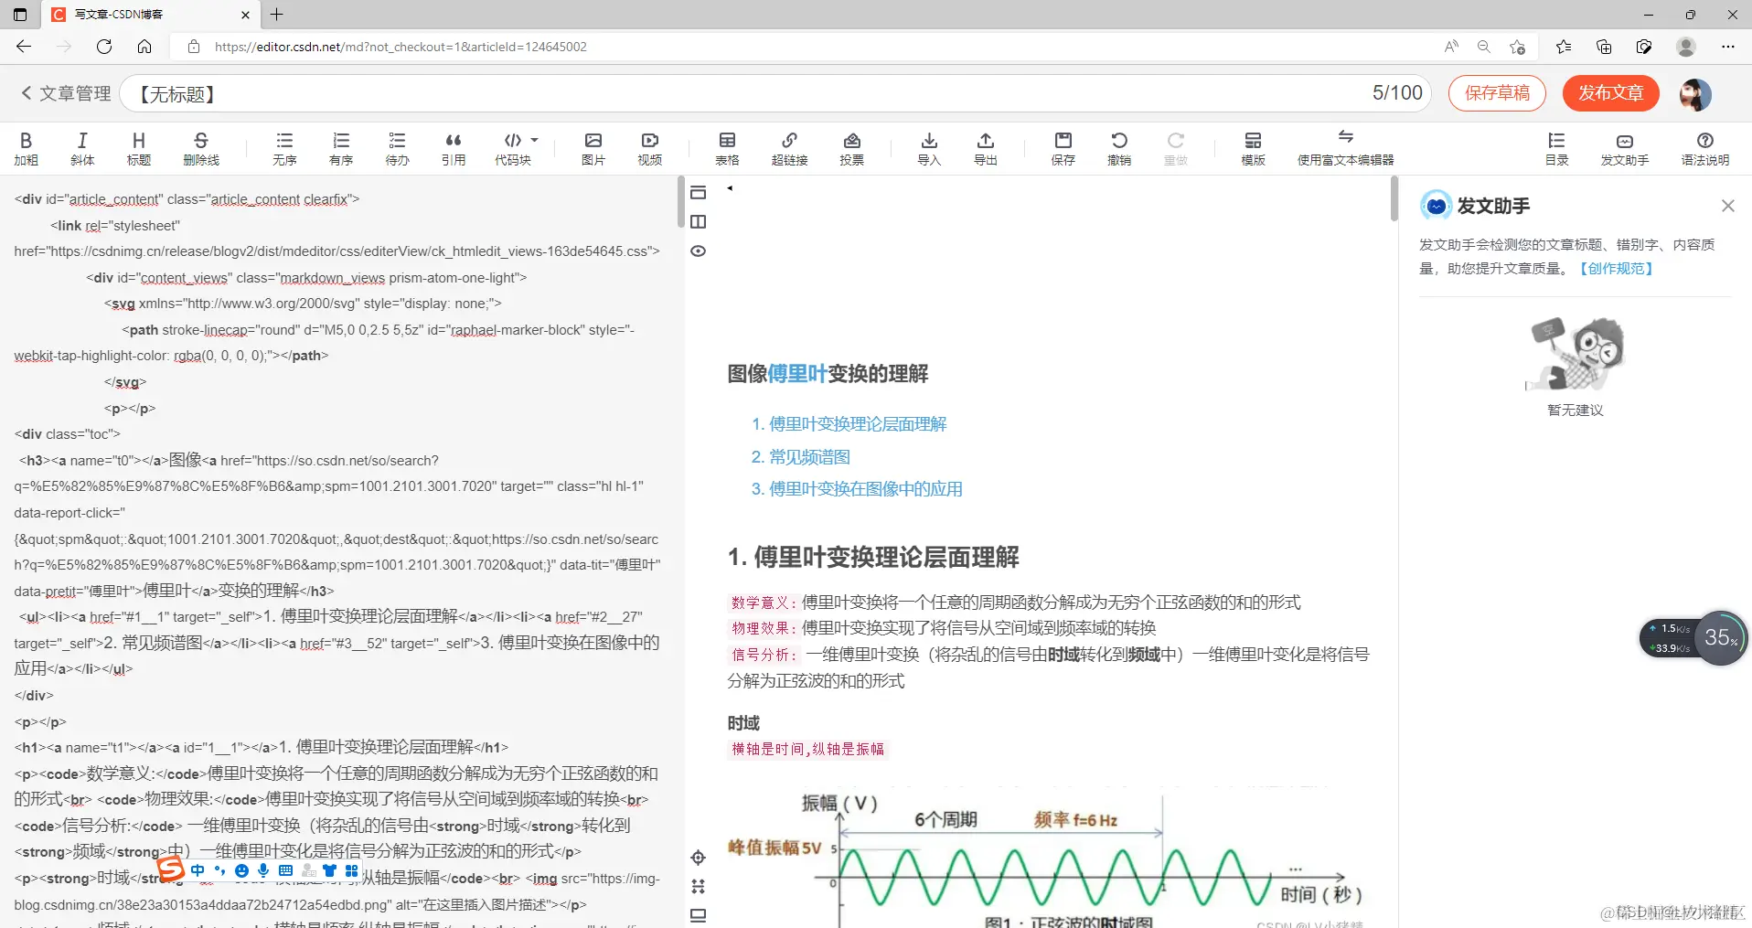Screen dimensions: 1752x928
Task: Toggle a 待办 task checklist item
Action: point(396,147)
